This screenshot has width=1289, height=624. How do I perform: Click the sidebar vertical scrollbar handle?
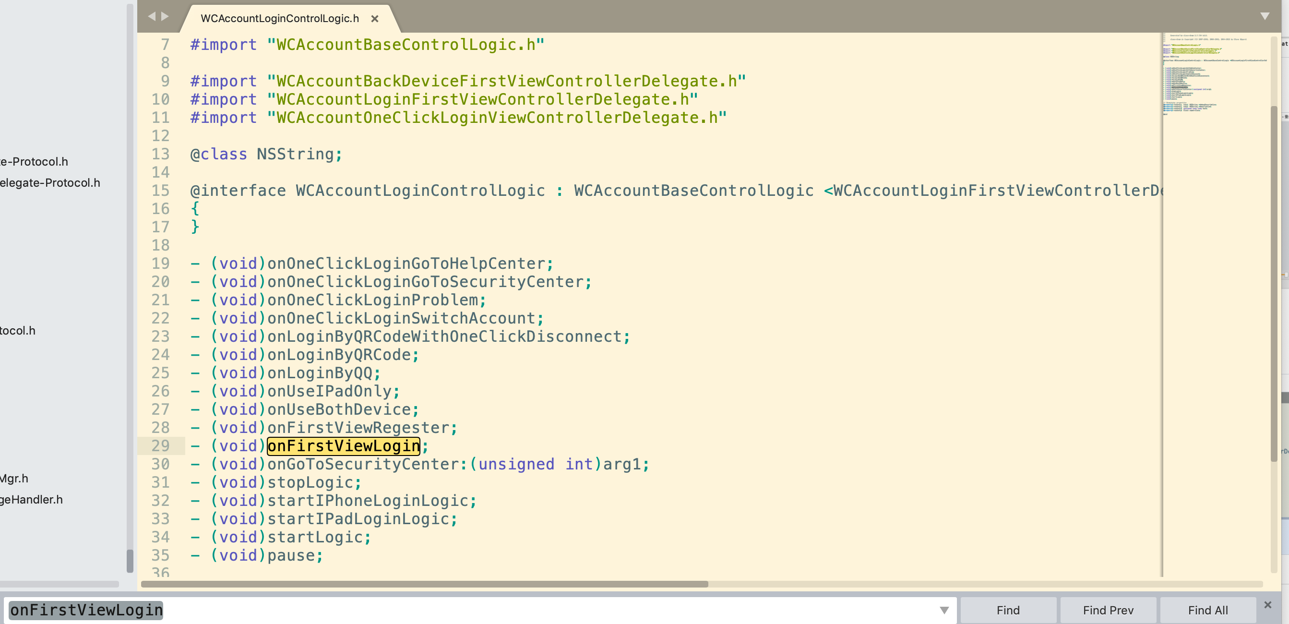(x=130, y=561)
